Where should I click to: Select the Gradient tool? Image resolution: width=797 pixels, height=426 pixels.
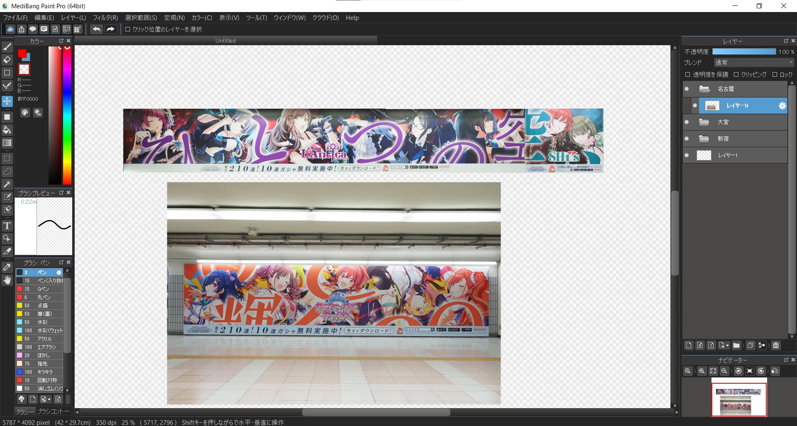click(7, 143)
